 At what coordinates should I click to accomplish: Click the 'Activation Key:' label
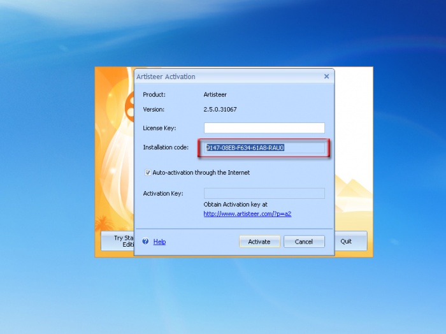(163, 194)
